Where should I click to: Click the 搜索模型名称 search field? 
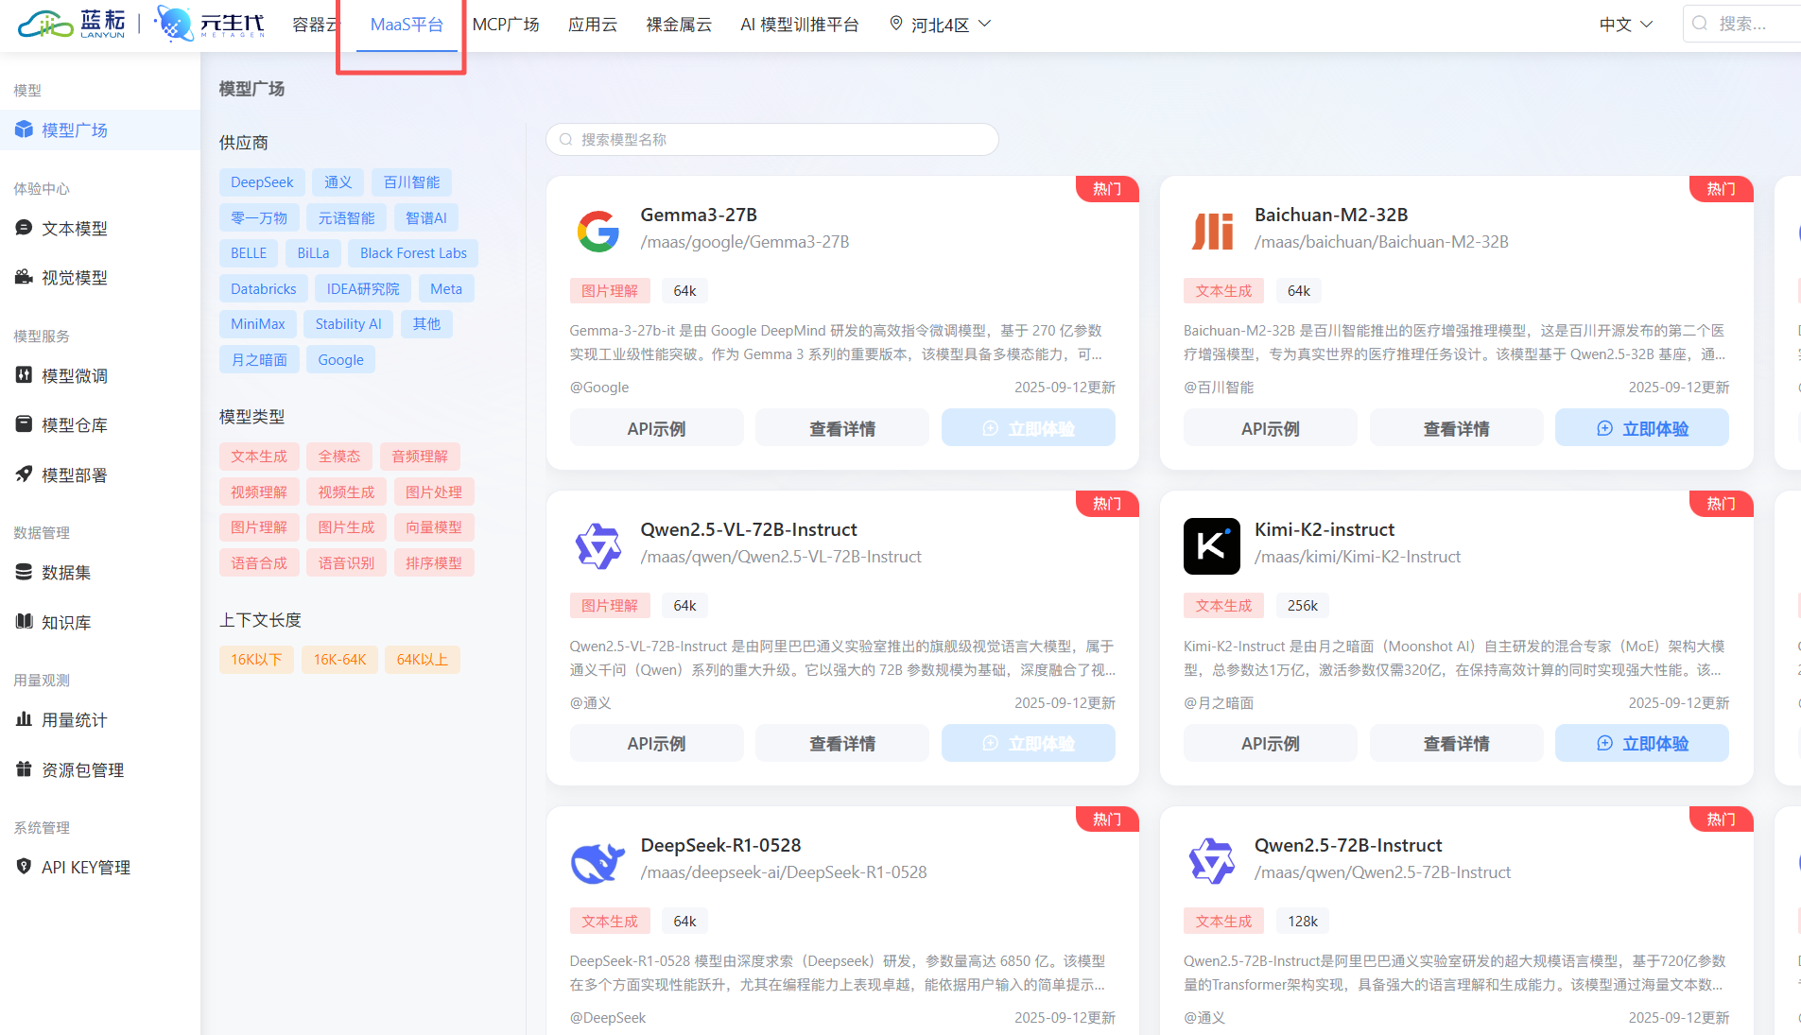[x=772, y=140]
